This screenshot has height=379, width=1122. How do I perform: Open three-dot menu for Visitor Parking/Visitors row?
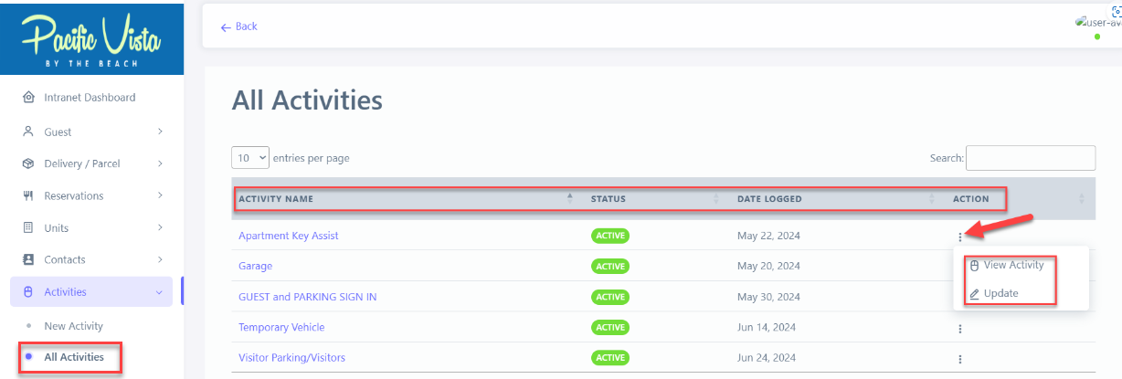tap(960, 359)
